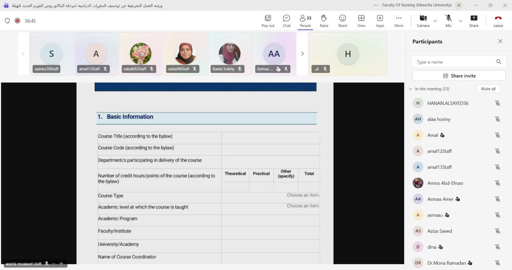Click the Mute all button

coord(488,89)
